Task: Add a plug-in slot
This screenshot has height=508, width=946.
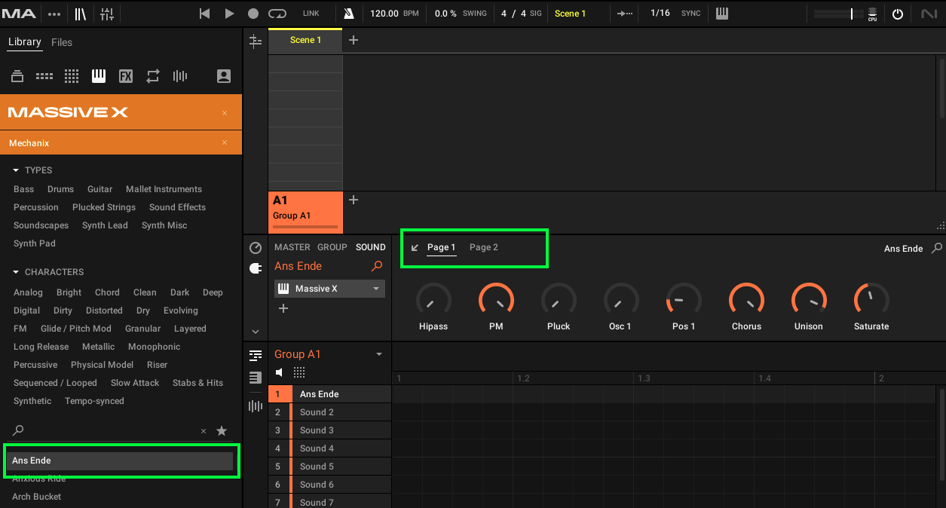Action: coord(283,308)
